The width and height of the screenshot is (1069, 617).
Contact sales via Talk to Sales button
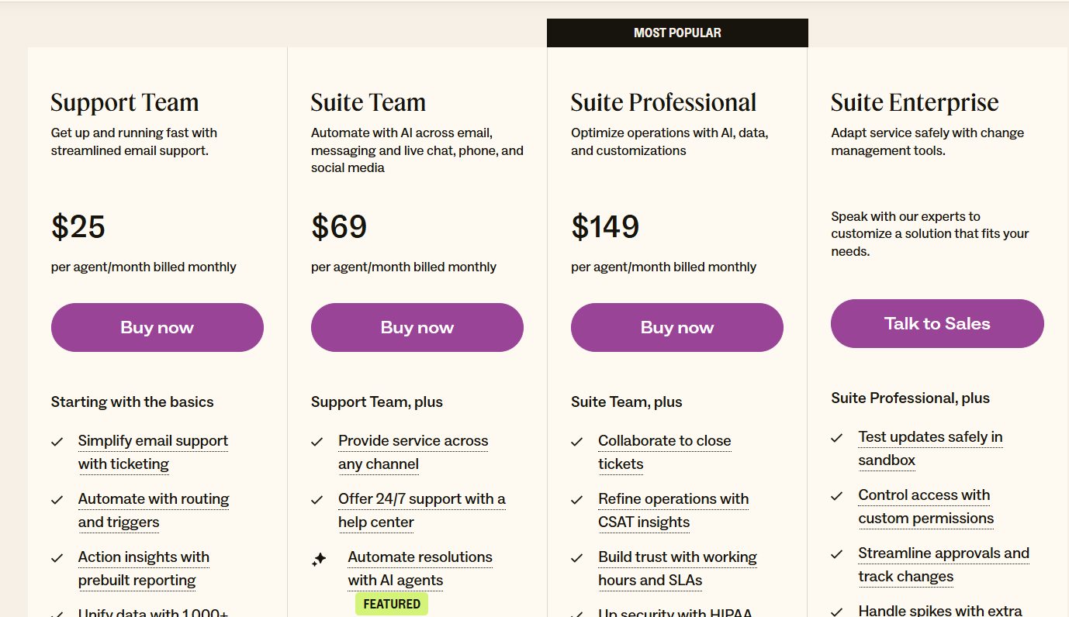click(x=937, y=323)
